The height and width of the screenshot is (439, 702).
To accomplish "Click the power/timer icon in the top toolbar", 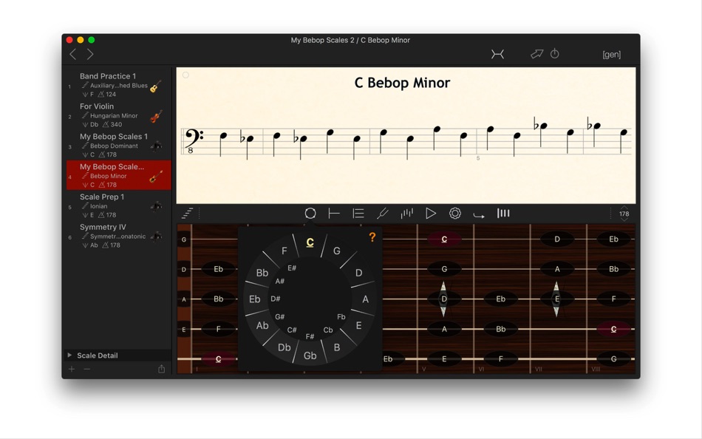I will [555, 53].
